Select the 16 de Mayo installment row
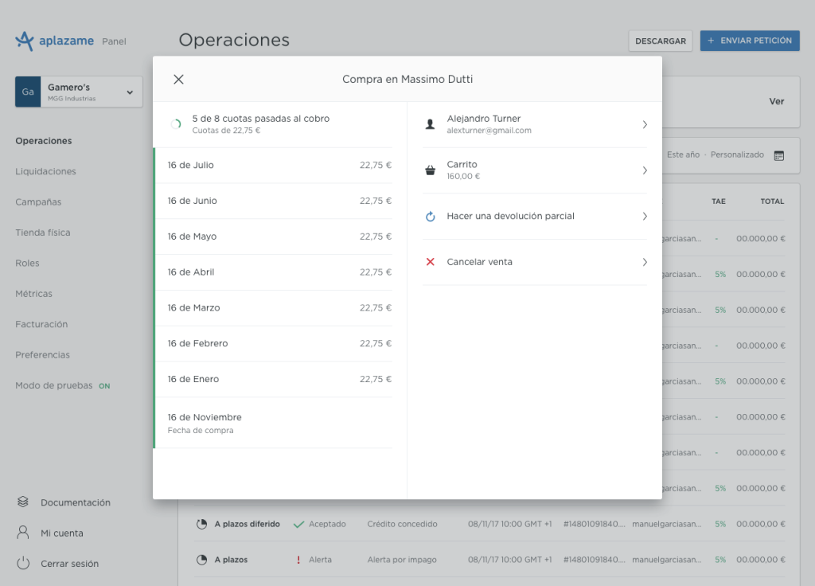The image size is (815, 586). coord(274,236)
